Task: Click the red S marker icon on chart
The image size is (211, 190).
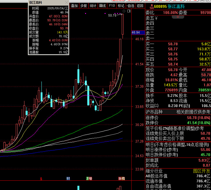Action: [41, 178]
